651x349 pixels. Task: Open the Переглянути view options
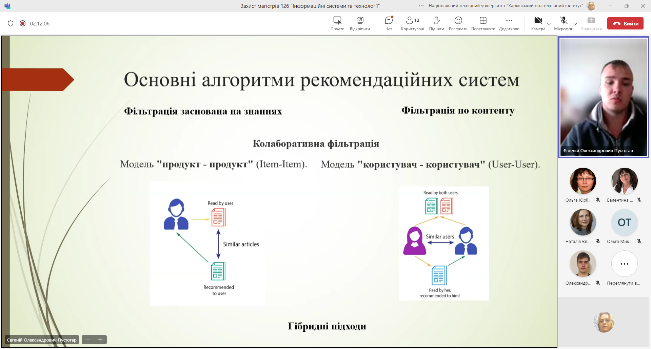[483, 23]
